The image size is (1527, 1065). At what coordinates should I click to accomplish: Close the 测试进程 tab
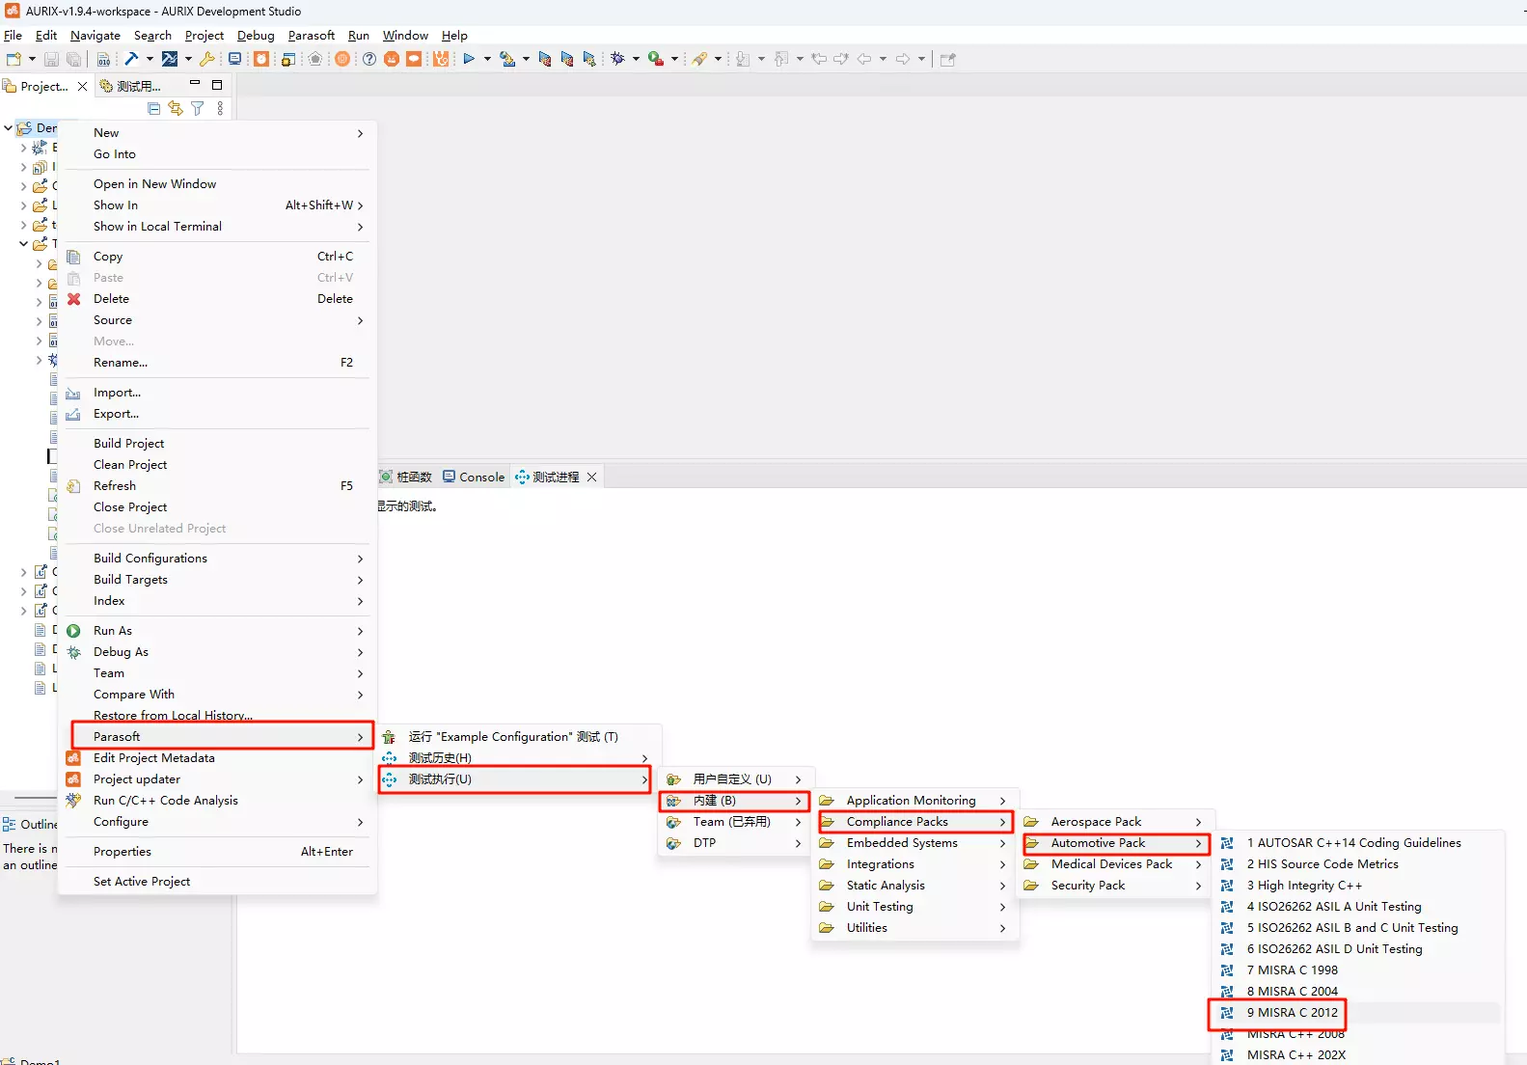click(592, 477)
